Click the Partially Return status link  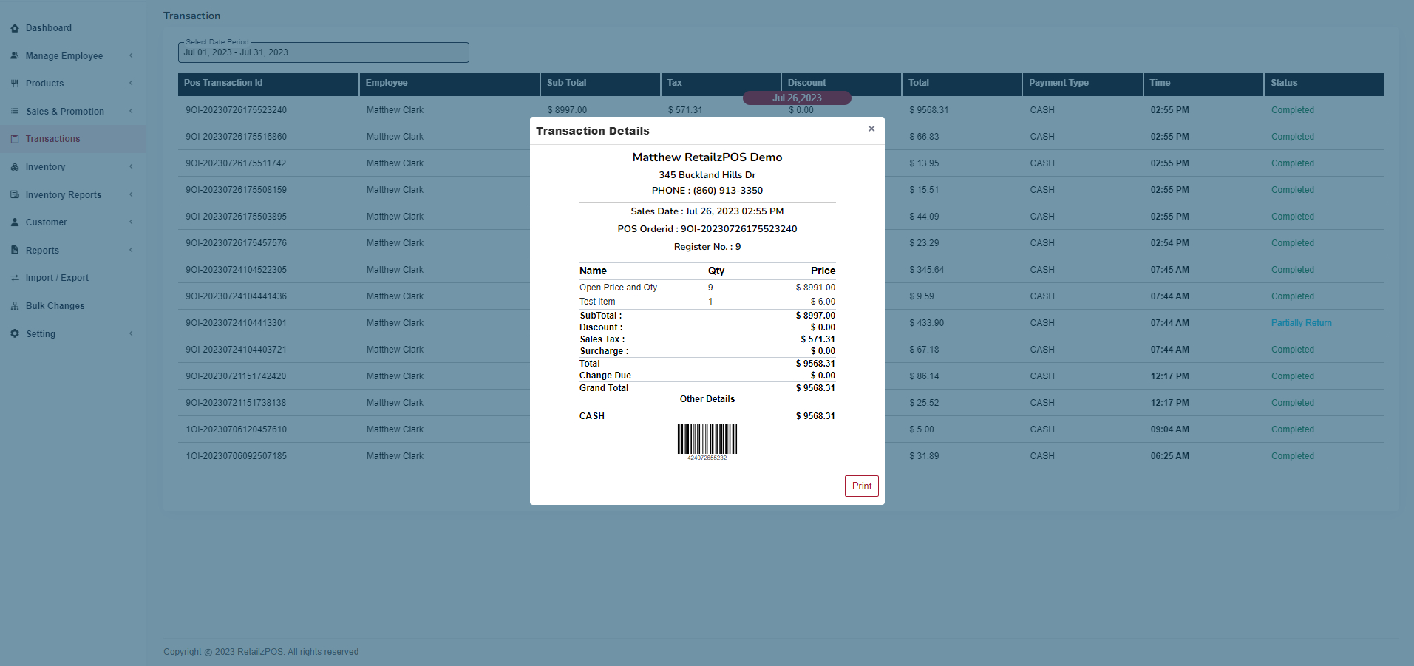[x=1301, y=323]
